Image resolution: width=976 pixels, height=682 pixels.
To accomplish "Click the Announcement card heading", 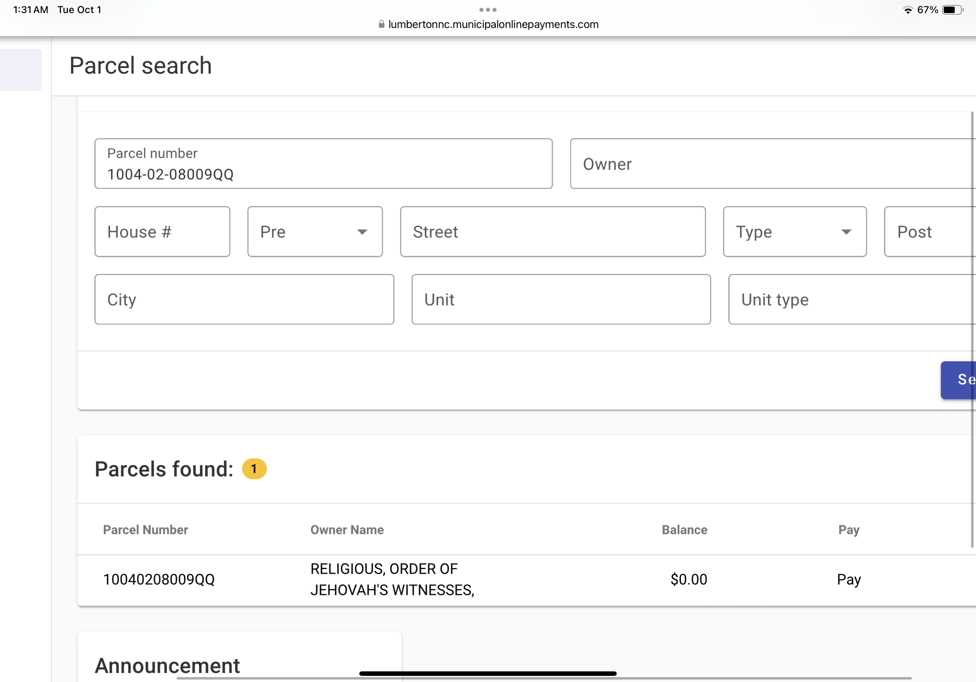I will (x=168, y=666).
